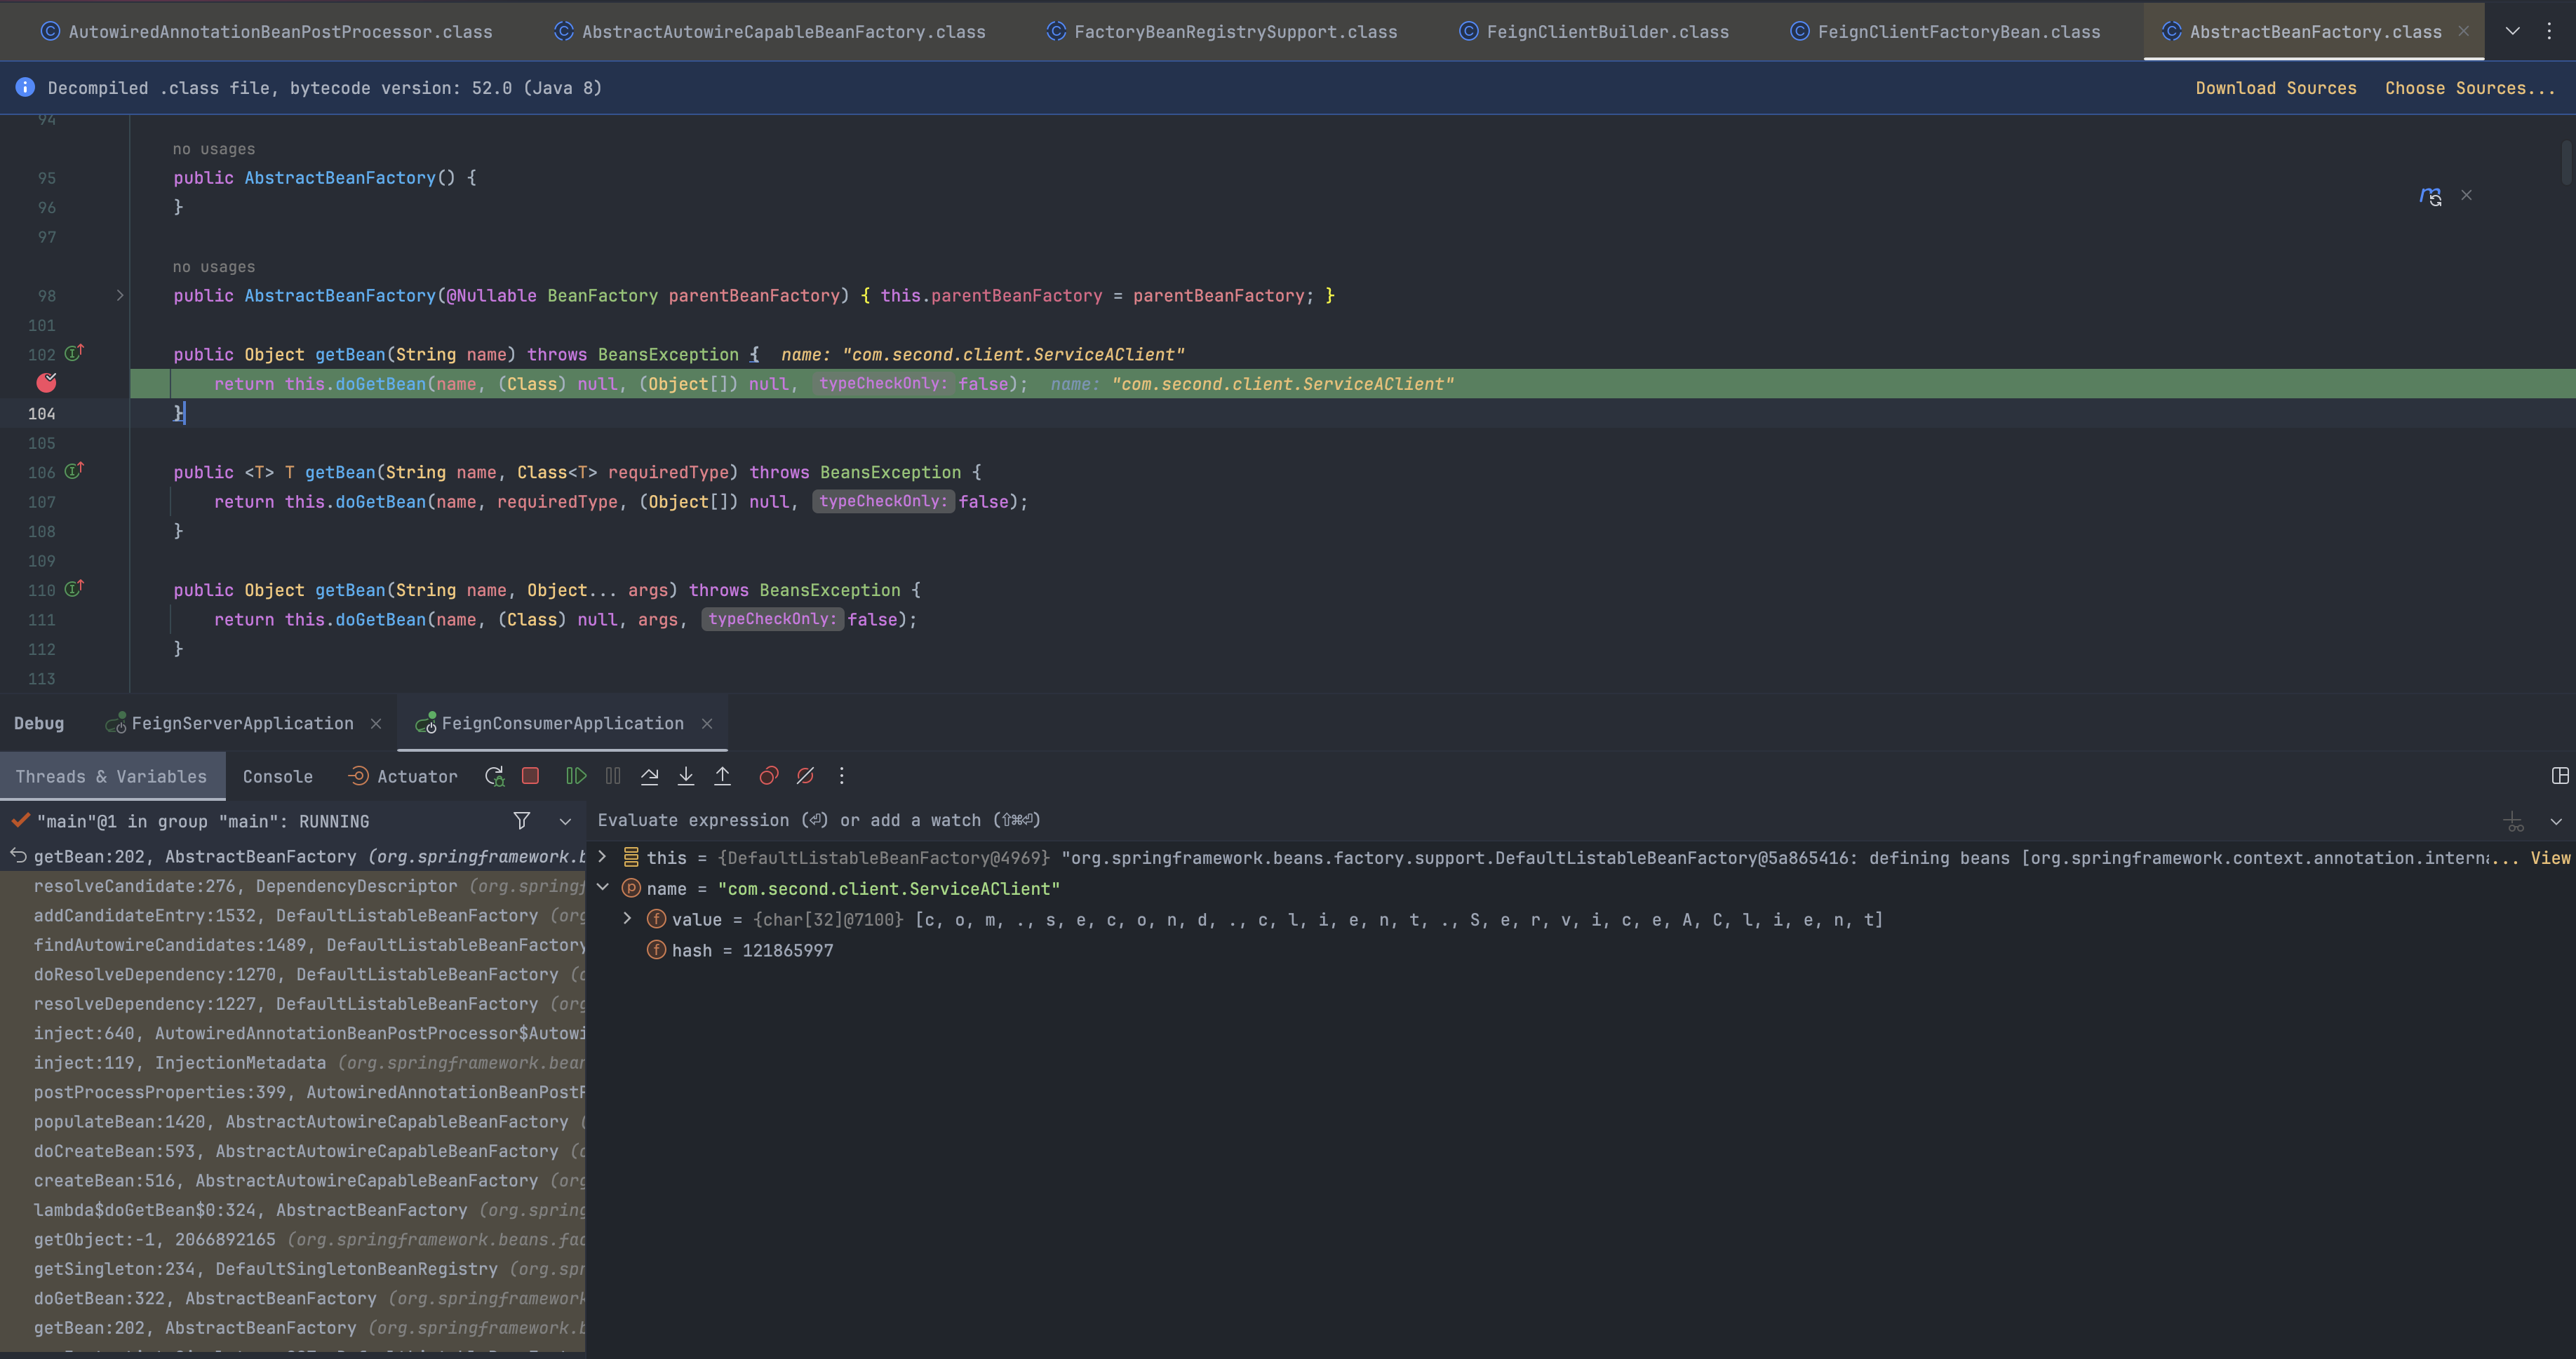2576x1359 pixels.
Task: Open the Actuator tab
Action: pyautogui.click(x=402, y=776)
